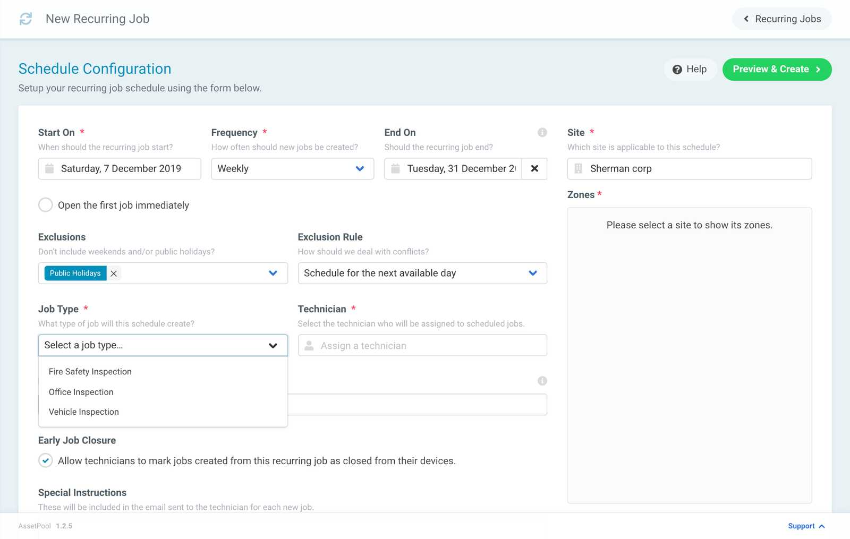This screenshot has width=850, height=539.
Task: Click the technician person icon
Action: point(309,345)
